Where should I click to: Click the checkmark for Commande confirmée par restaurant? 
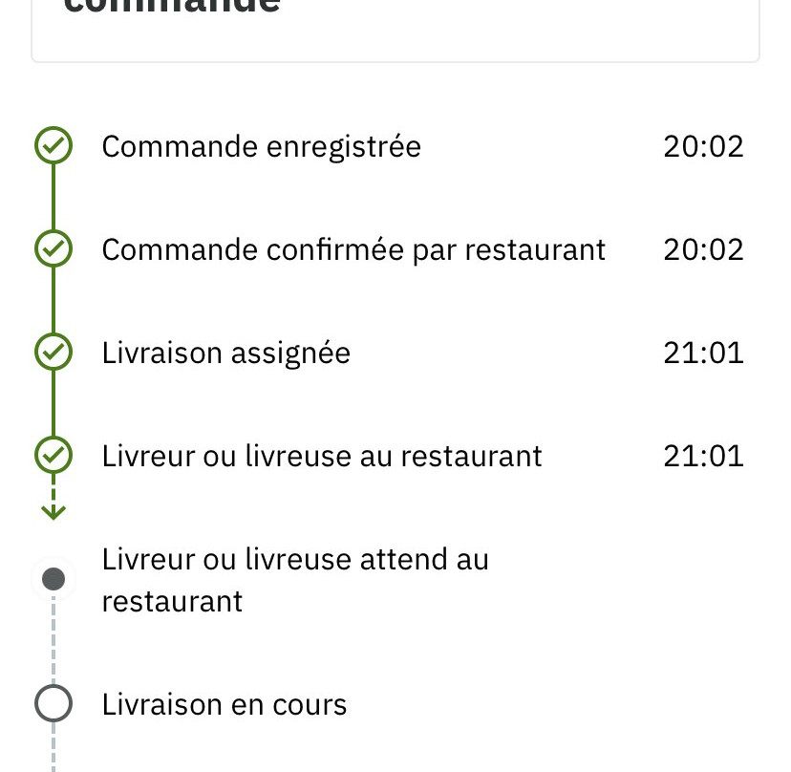click(x=53, y=249)
